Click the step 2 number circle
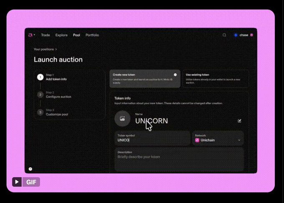Viewport: 284px width, 203px height. (40, 95)
